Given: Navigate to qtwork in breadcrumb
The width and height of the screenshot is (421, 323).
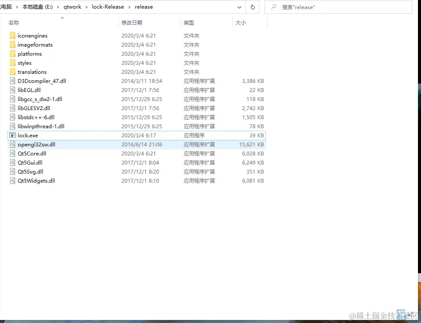Looking at the screenshot, I should (x=73, y=7).
